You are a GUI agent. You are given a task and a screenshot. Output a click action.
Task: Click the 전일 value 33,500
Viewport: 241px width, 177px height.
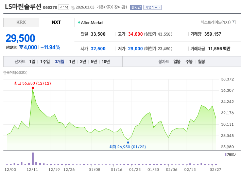click(98, 34)
